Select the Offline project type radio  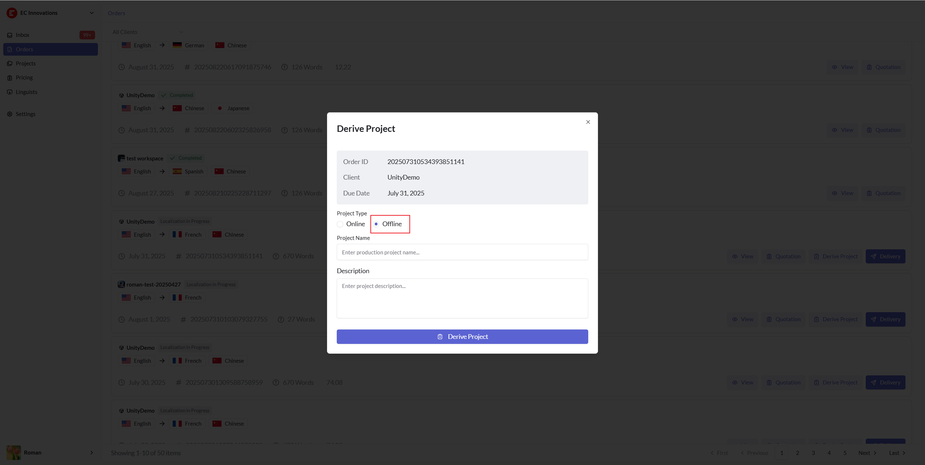coord(376,224)
